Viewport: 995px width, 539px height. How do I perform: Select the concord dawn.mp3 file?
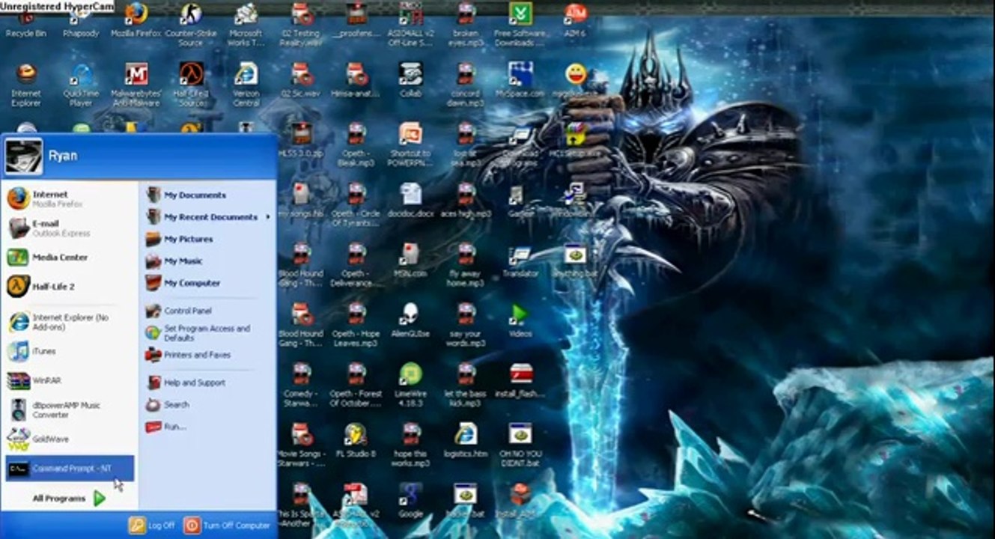click(466, 85)
